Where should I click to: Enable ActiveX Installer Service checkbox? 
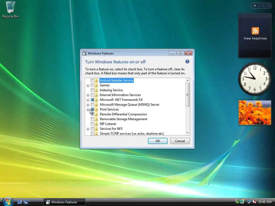(x=92, y=80)
